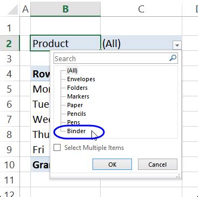198x197 pixels.
Task: Select row 2 header
Action: click(x=9, y=43)
